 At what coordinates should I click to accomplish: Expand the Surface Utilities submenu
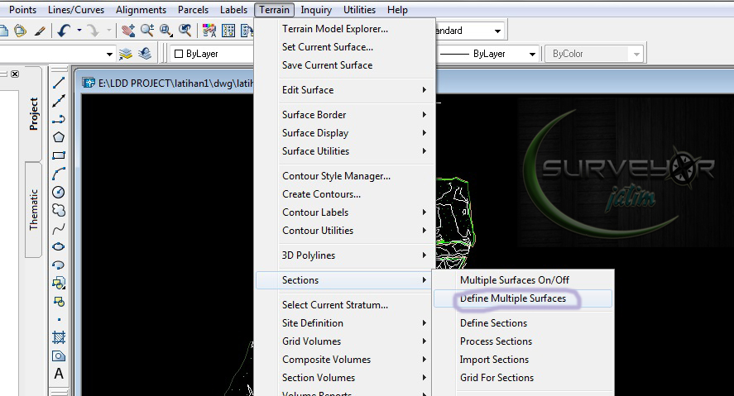(x=345, y=151)
